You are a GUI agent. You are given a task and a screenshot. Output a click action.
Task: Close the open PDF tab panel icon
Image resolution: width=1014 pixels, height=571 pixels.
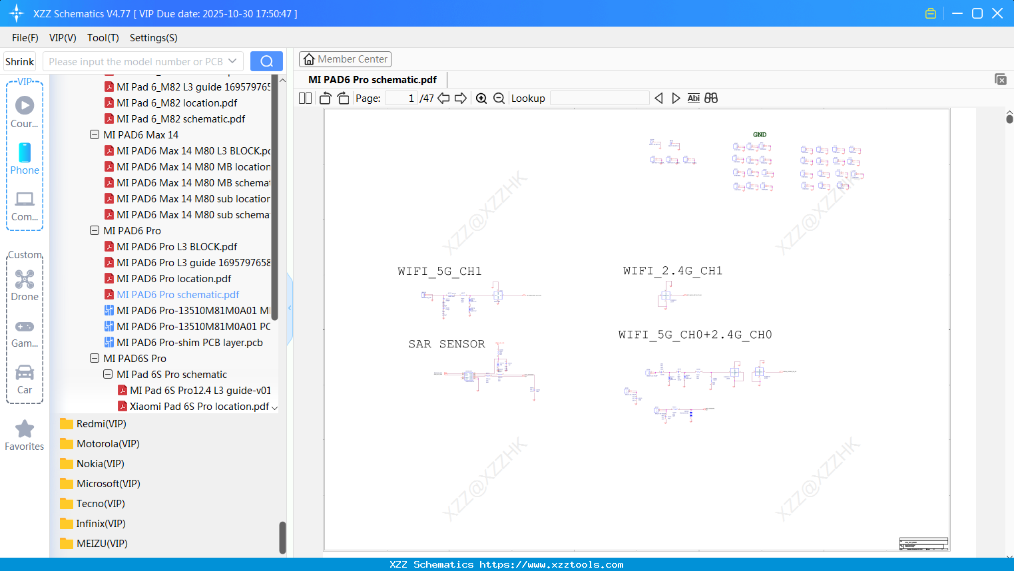[x=1000, y=79]
